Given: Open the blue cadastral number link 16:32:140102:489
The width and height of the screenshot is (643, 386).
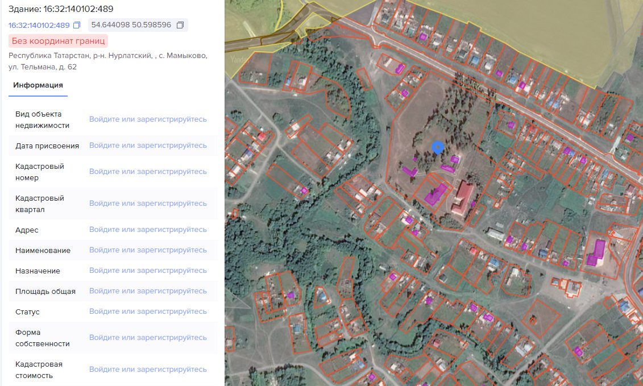Looking at the screenshot, I should pos(39,25).
